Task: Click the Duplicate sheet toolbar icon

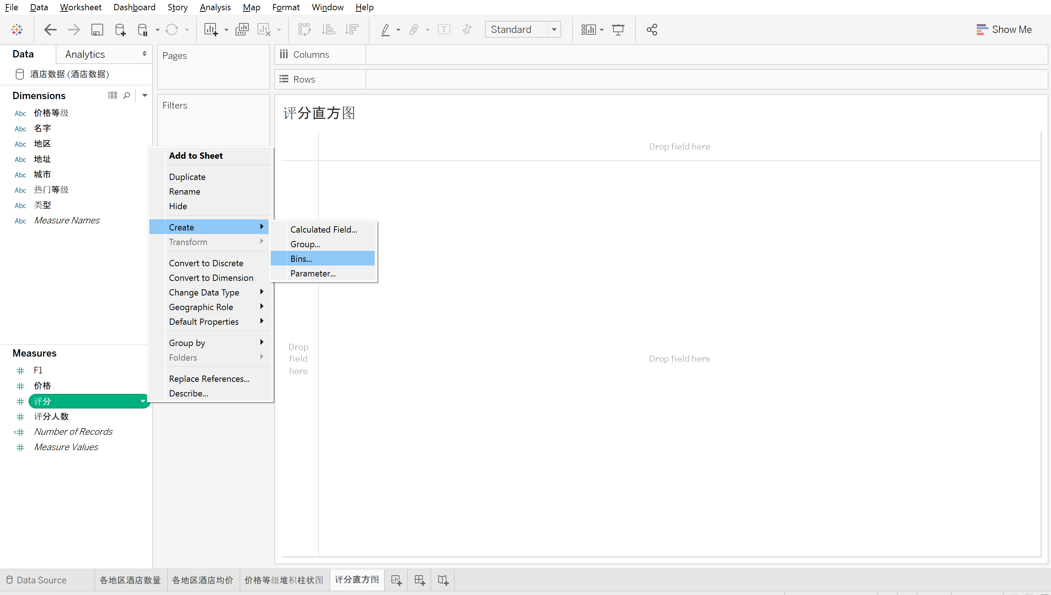Action: 242,29
